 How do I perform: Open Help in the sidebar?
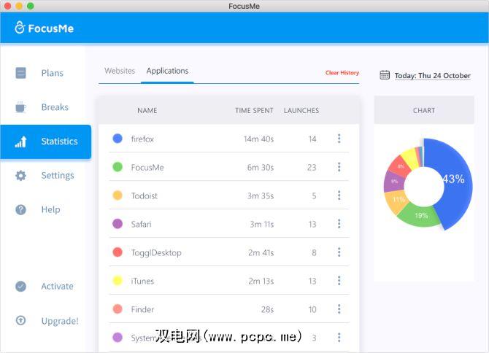coord(50,209)
